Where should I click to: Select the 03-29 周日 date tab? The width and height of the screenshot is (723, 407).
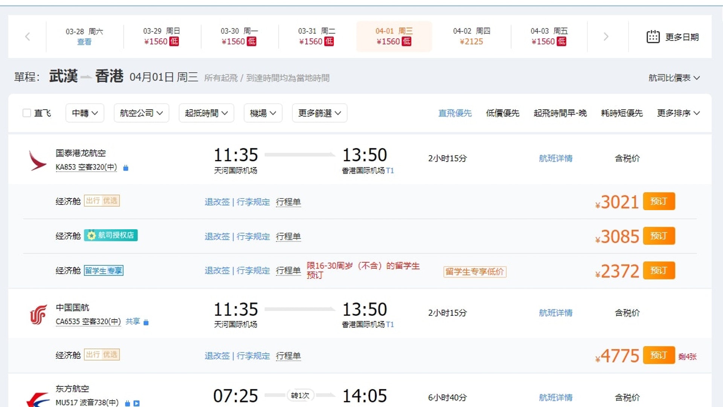[162, 37]
